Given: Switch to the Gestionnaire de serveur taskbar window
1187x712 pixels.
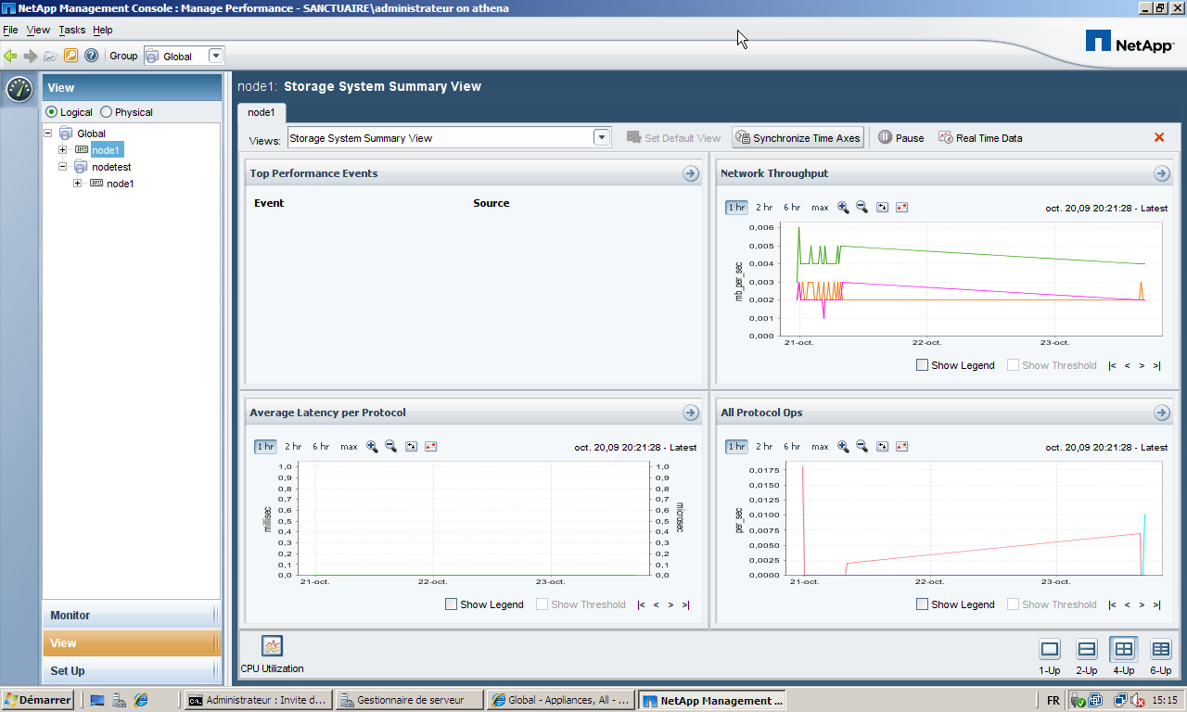Looking at the screenshot, I should (410, 700).
